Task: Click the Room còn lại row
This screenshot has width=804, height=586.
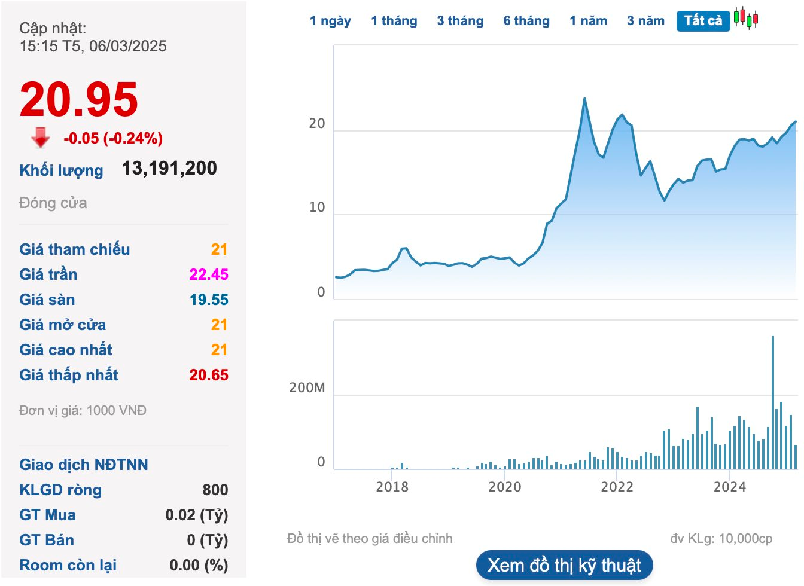Action: click(x=124, y=565)
